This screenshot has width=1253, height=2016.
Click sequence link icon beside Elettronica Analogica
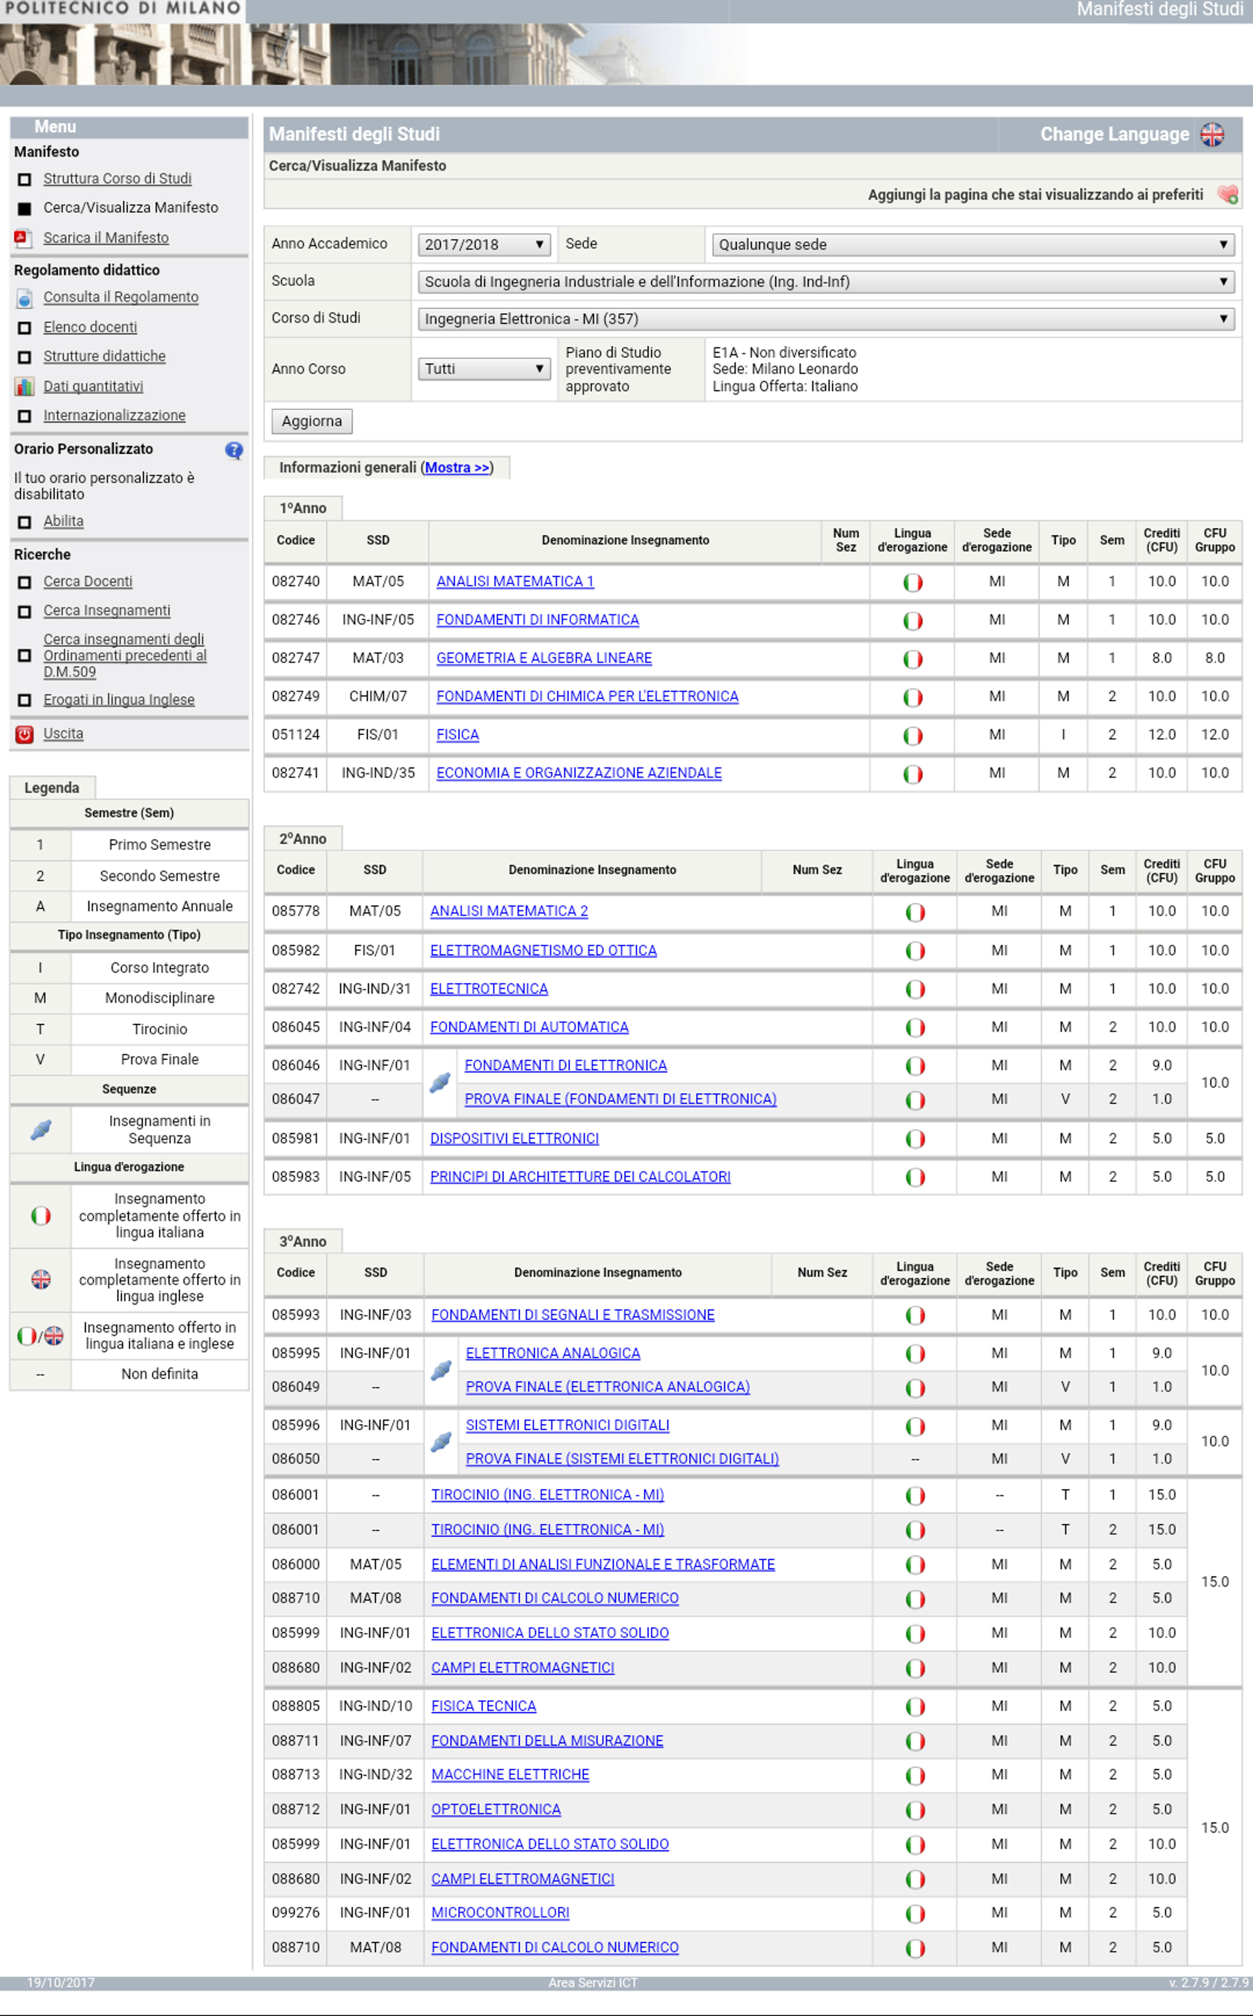point(441,1370)
